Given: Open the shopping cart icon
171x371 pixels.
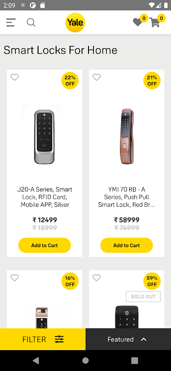Looking at the screenshot, I should point(155,22).
